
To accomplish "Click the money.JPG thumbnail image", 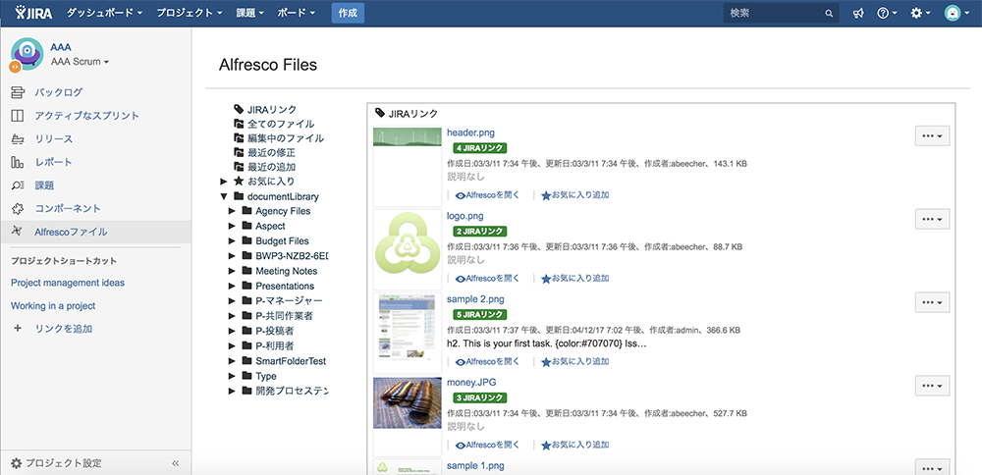I will point(408,402).
